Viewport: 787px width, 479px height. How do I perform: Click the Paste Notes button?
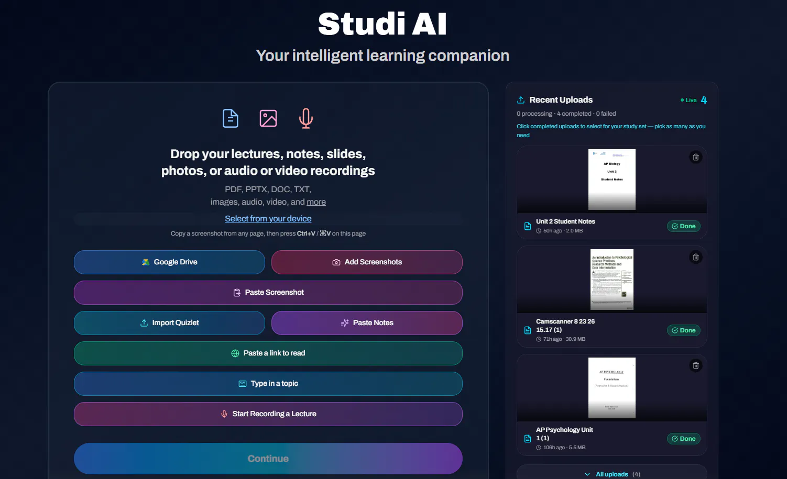(367, 323)
